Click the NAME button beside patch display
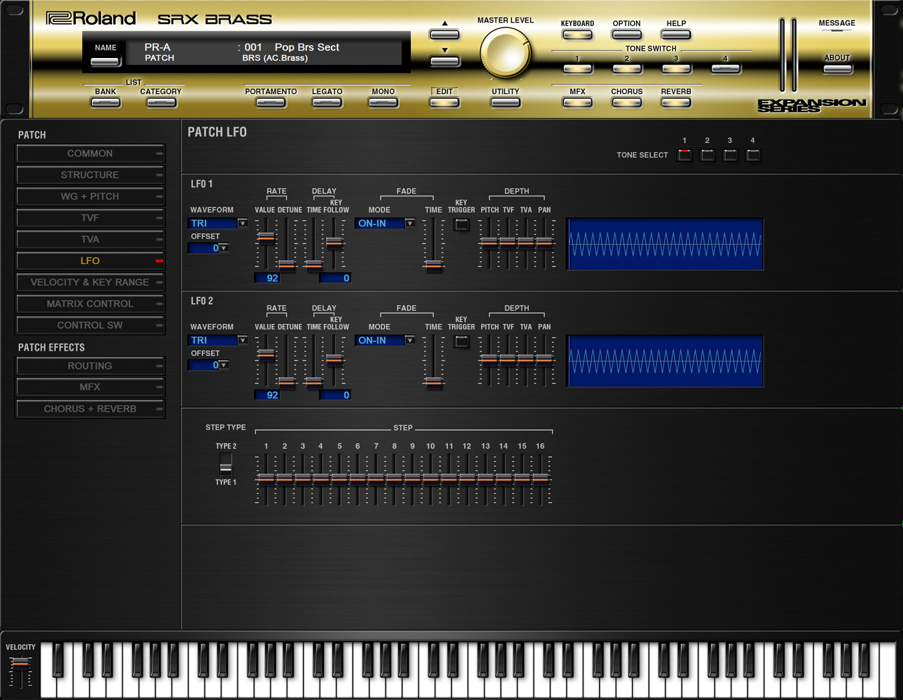The image size is (903, 700). point(105,62)
